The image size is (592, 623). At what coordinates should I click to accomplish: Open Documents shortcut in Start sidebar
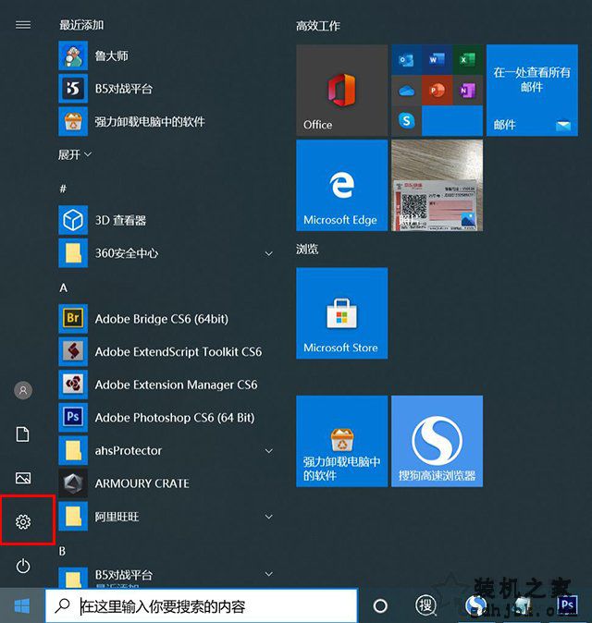(22, 434)
